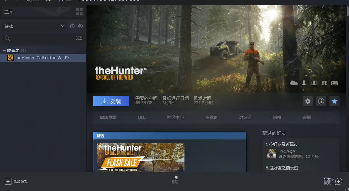Click the Steam Cloud icon on the banner
349x191 pixels.
294,83
